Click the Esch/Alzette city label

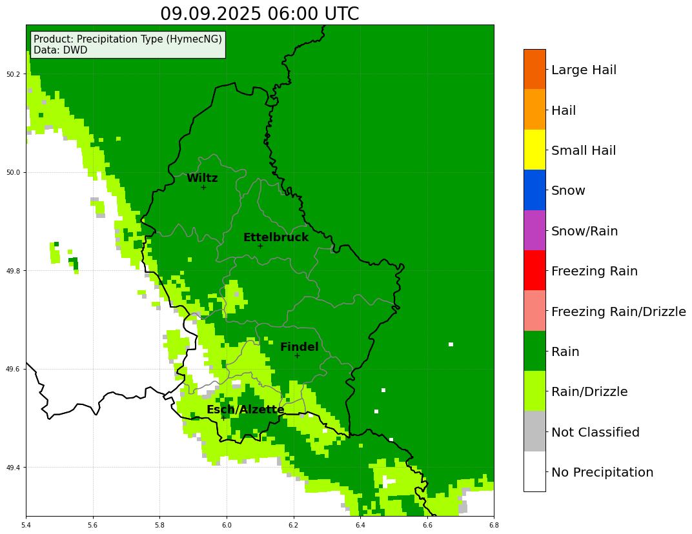[x=245, y=410]
